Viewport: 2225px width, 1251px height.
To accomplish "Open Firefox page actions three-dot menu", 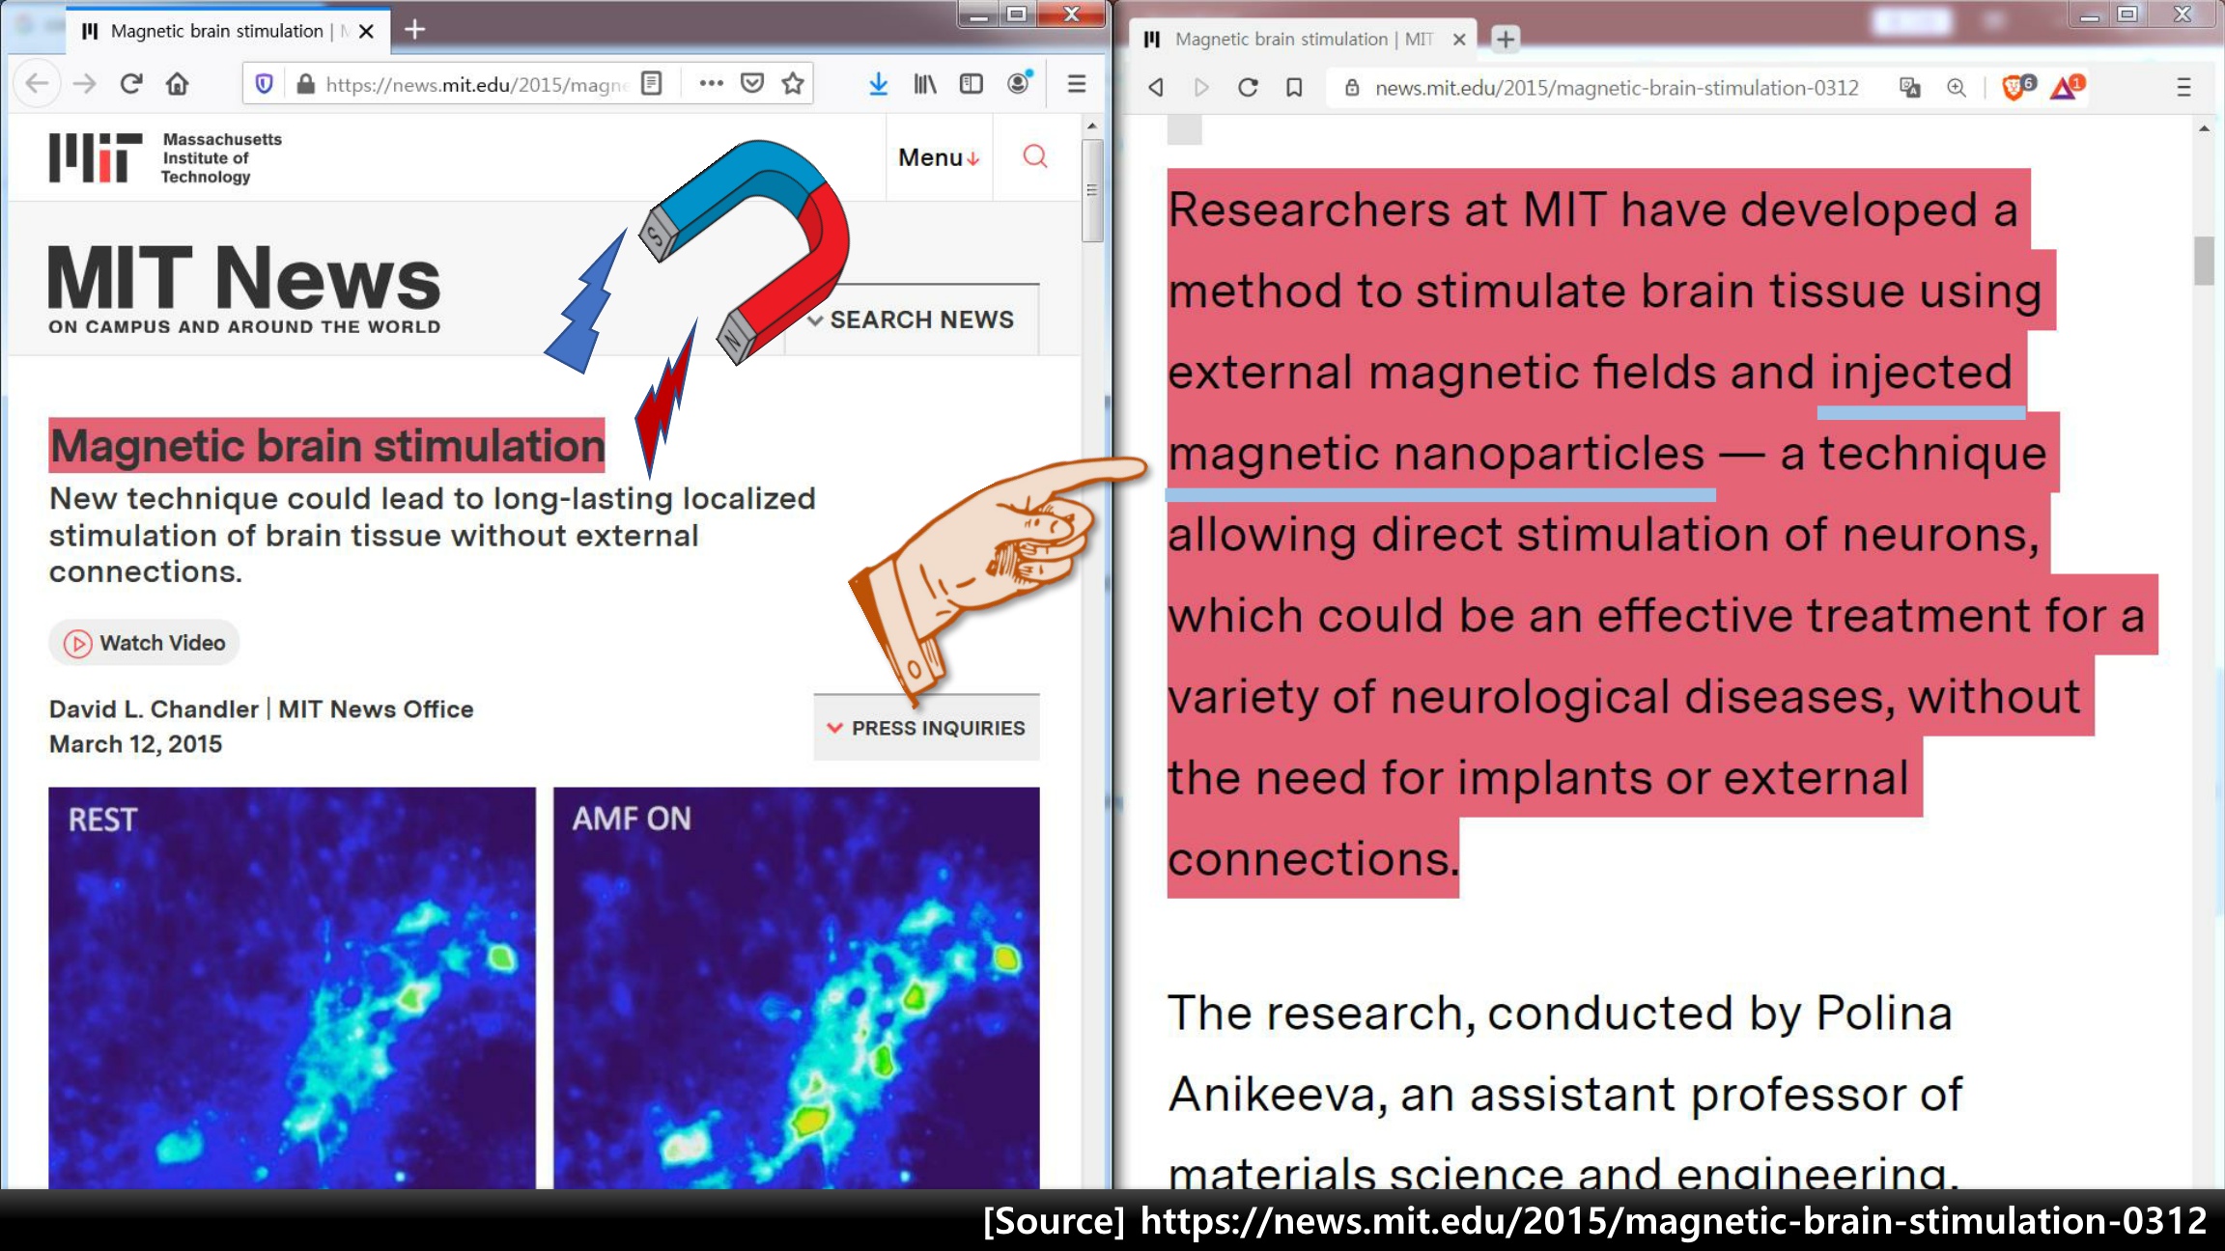I will tap(711, 84).
